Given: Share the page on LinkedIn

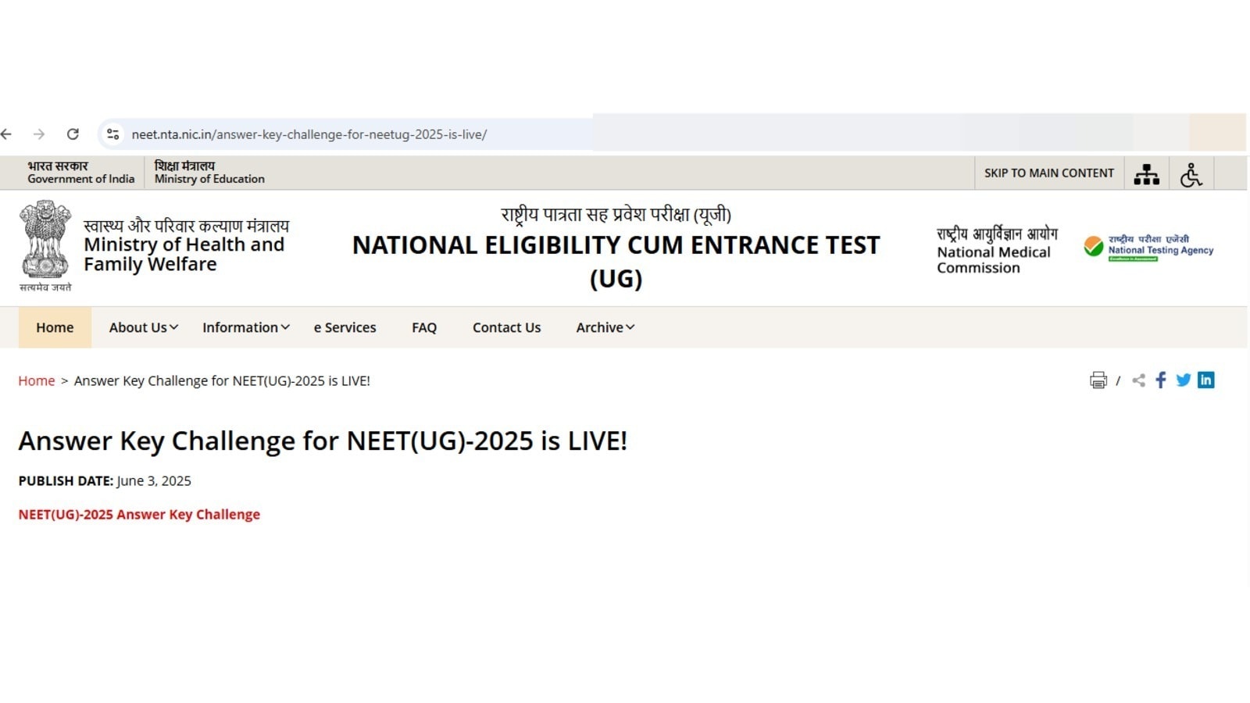Looking at the screenshot, I should coord(1206,380).
